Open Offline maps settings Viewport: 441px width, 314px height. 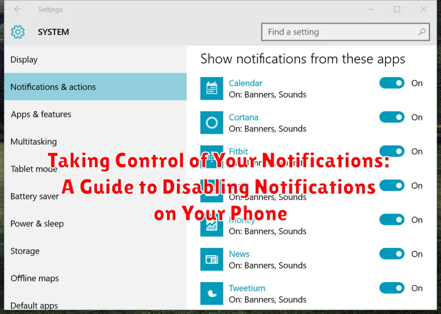click(x=95, y=278)
